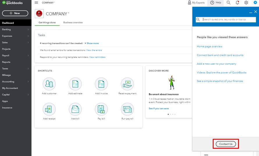
Task: Click the Add estimate shortcut icon
Action: pyautogui.click(x=75, y=84)
